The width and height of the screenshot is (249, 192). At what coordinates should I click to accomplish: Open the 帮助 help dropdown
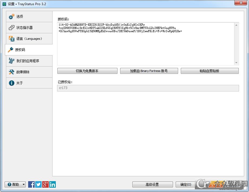15,184
